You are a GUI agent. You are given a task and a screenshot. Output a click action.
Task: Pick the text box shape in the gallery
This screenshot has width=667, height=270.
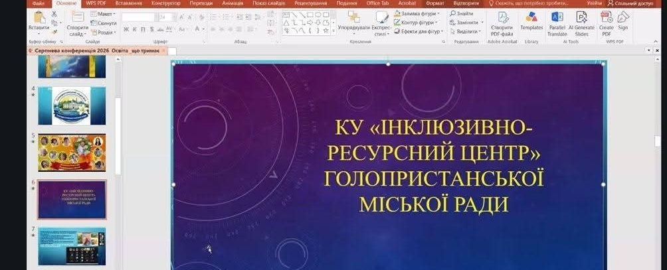pyautogui.click(x=286, y=15)
